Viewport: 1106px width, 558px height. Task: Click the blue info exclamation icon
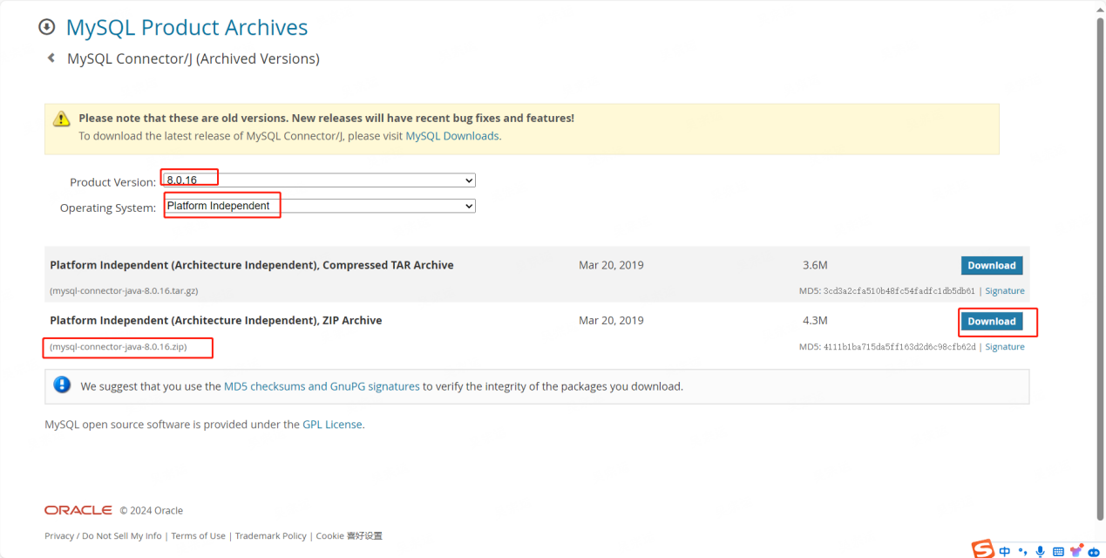tap(62, 384)
